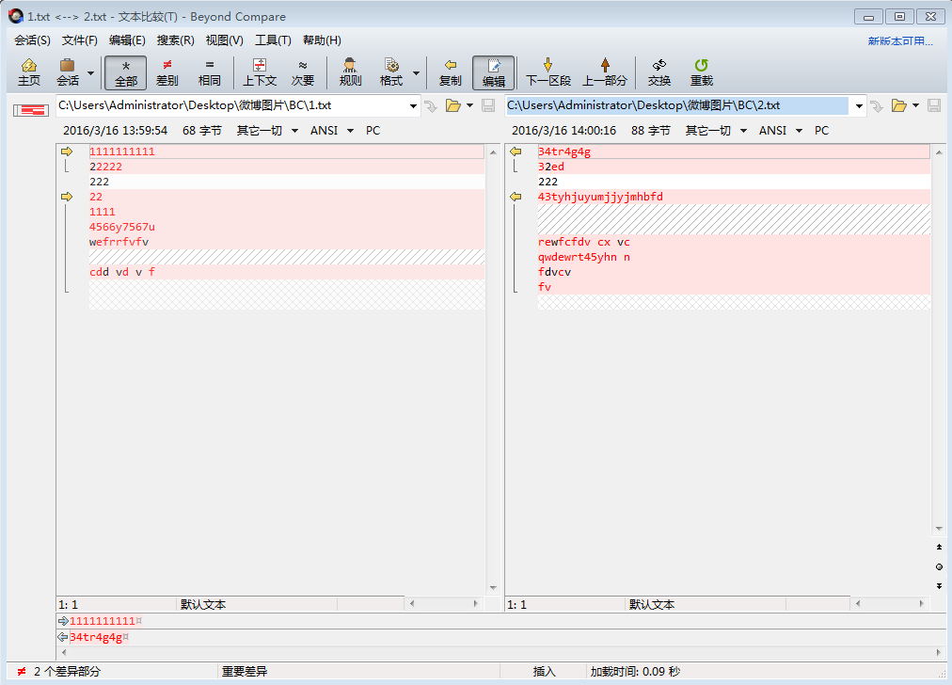Click the 重载 reload icon
952x685 pixels.
[x=701, y=72]
